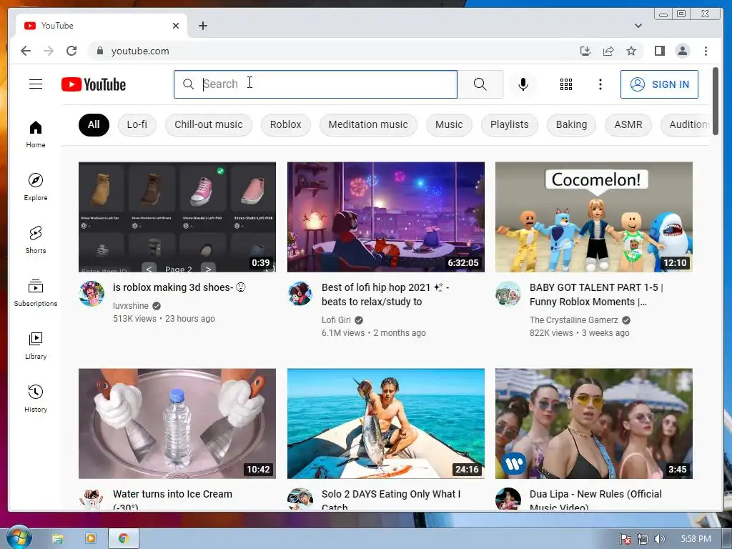732x549 pixels.
Task: View site information lock icon
Action: (99, 51)
